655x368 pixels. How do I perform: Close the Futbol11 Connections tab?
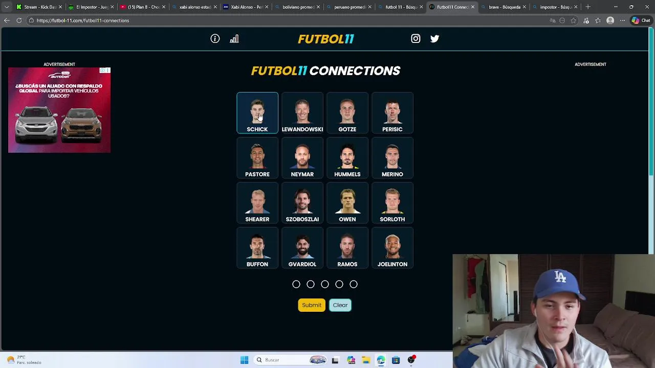(x=473, y=7)
